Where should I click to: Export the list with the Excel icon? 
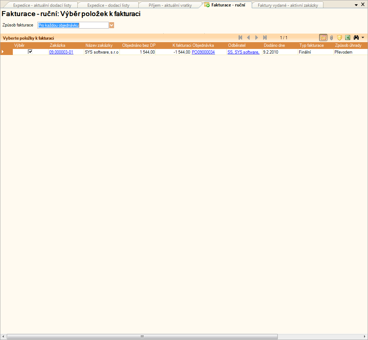point(348,37)
